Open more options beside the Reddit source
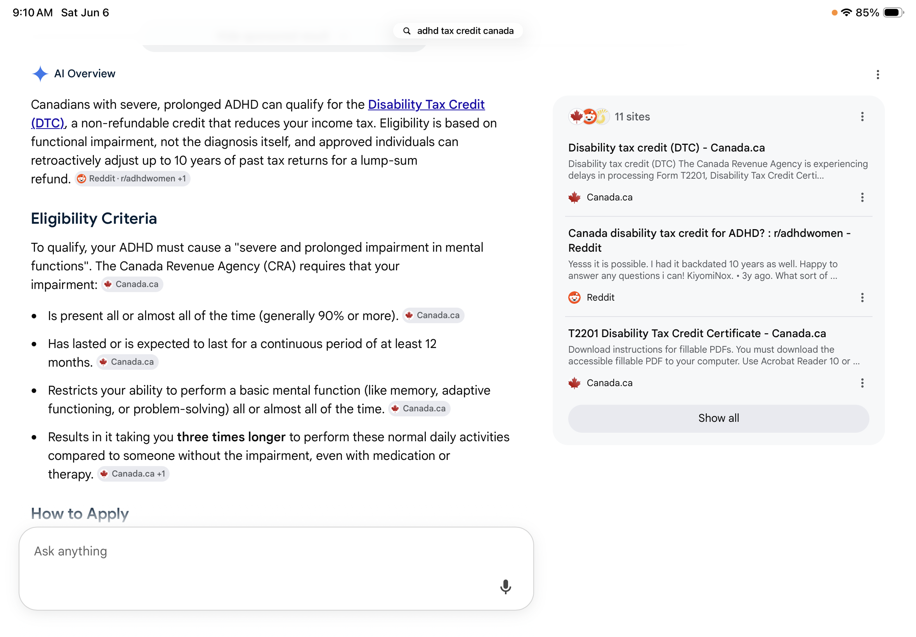 click(x=862, y=298)
